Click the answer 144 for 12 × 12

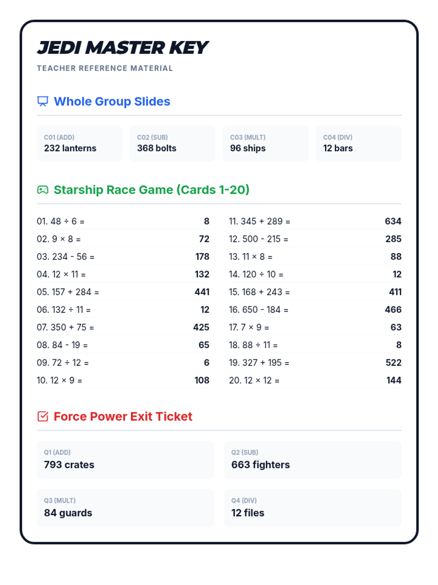[393, 380]
